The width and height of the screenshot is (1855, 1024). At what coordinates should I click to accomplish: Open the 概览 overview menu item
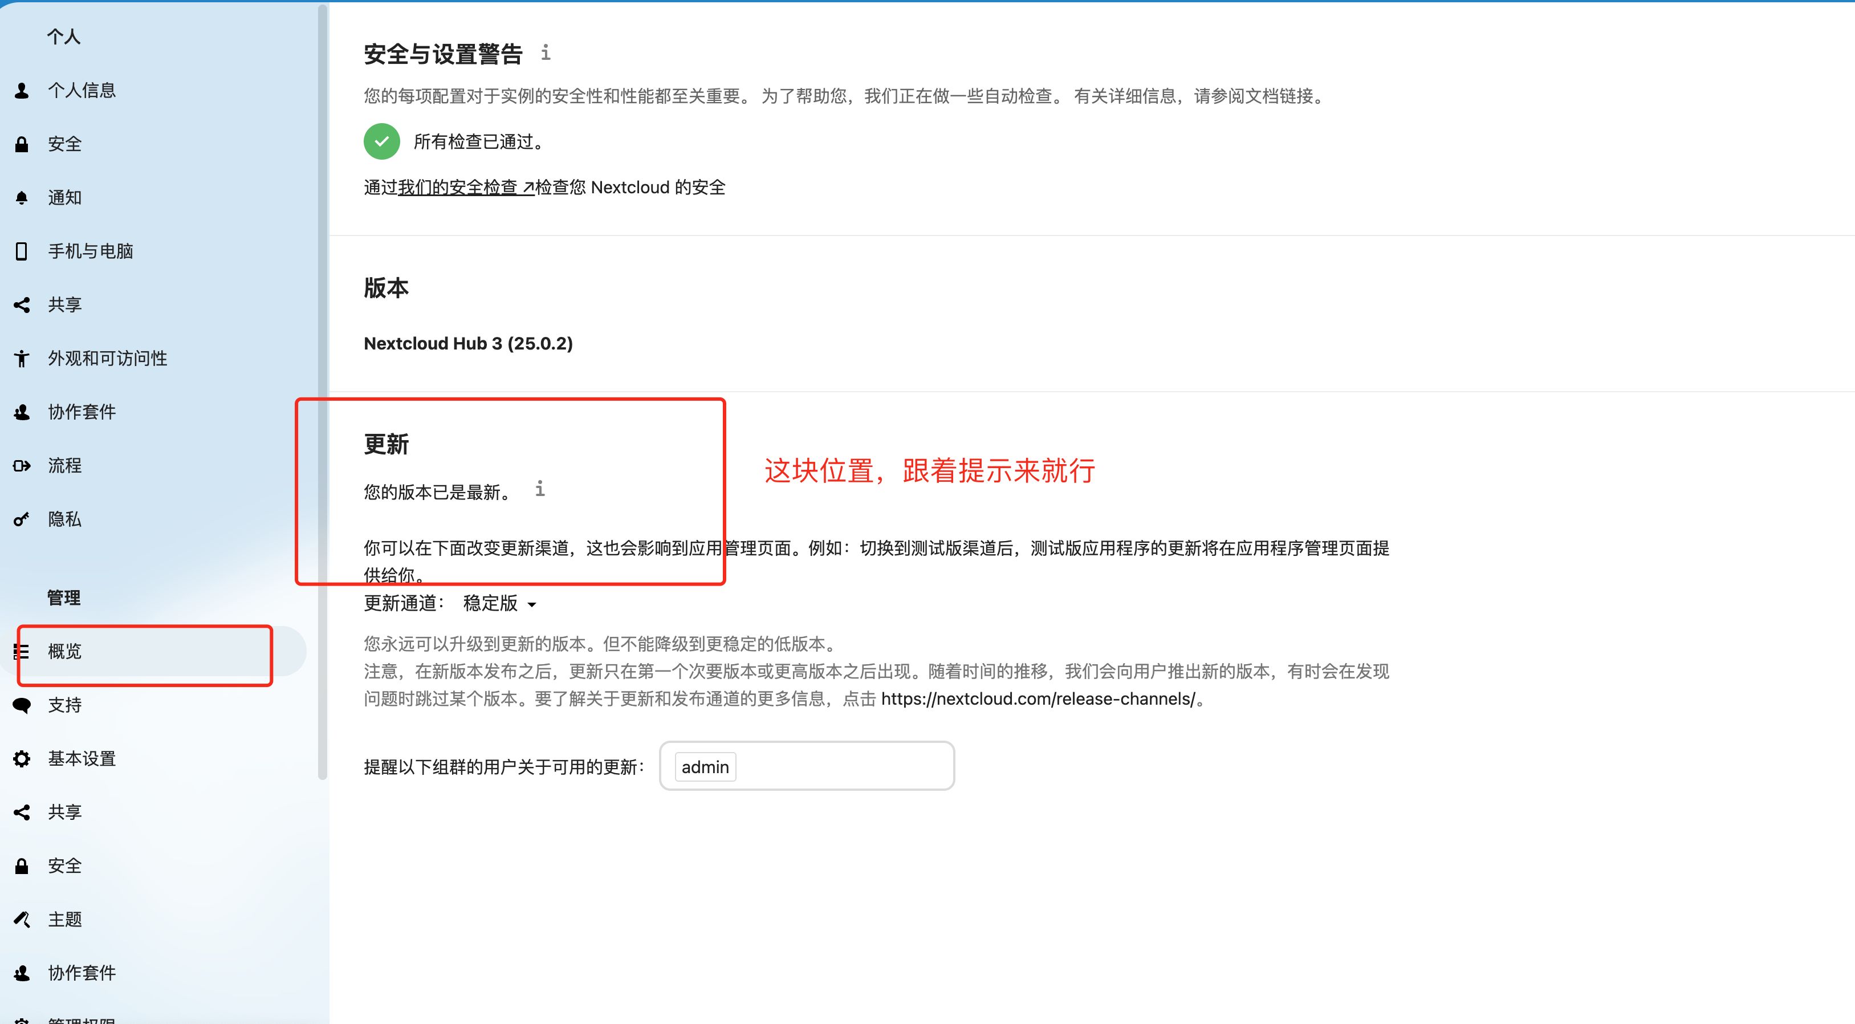point(65,652)
